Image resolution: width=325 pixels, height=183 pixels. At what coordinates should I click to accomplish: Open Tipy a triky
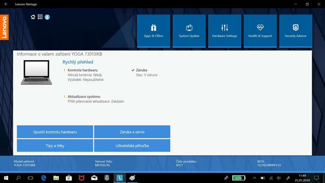coord(55,146)
